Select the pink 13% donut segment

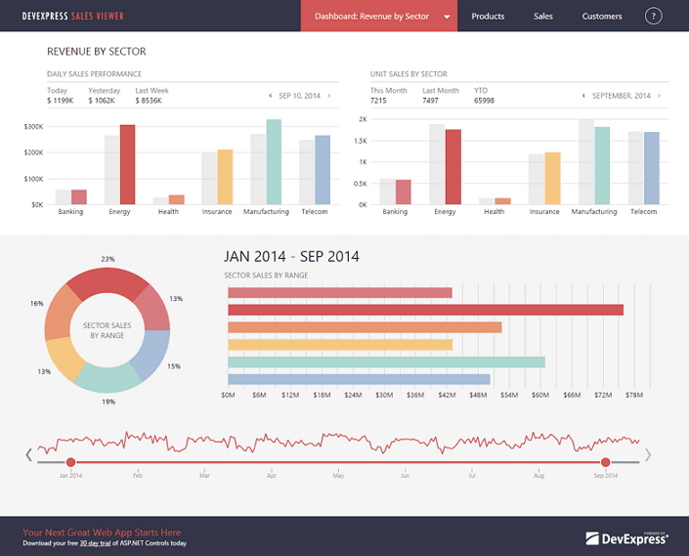154,311
